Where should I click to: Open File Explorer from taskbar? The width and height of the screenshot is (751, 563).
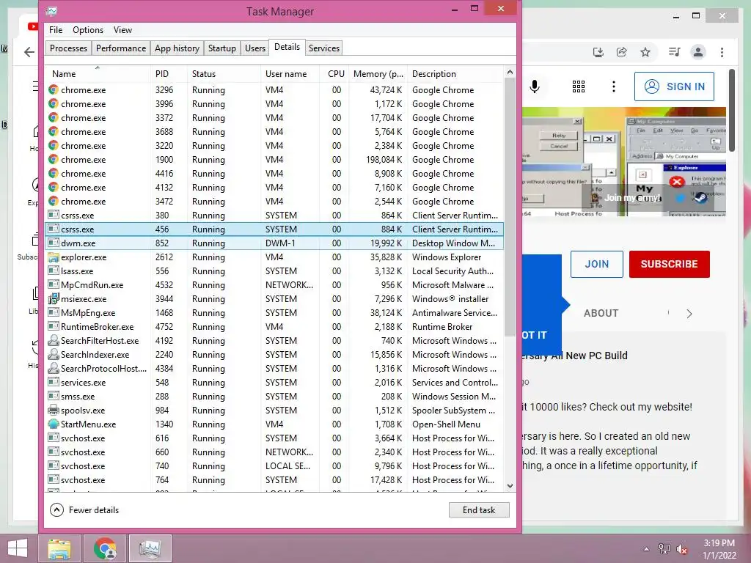[59, 548]
